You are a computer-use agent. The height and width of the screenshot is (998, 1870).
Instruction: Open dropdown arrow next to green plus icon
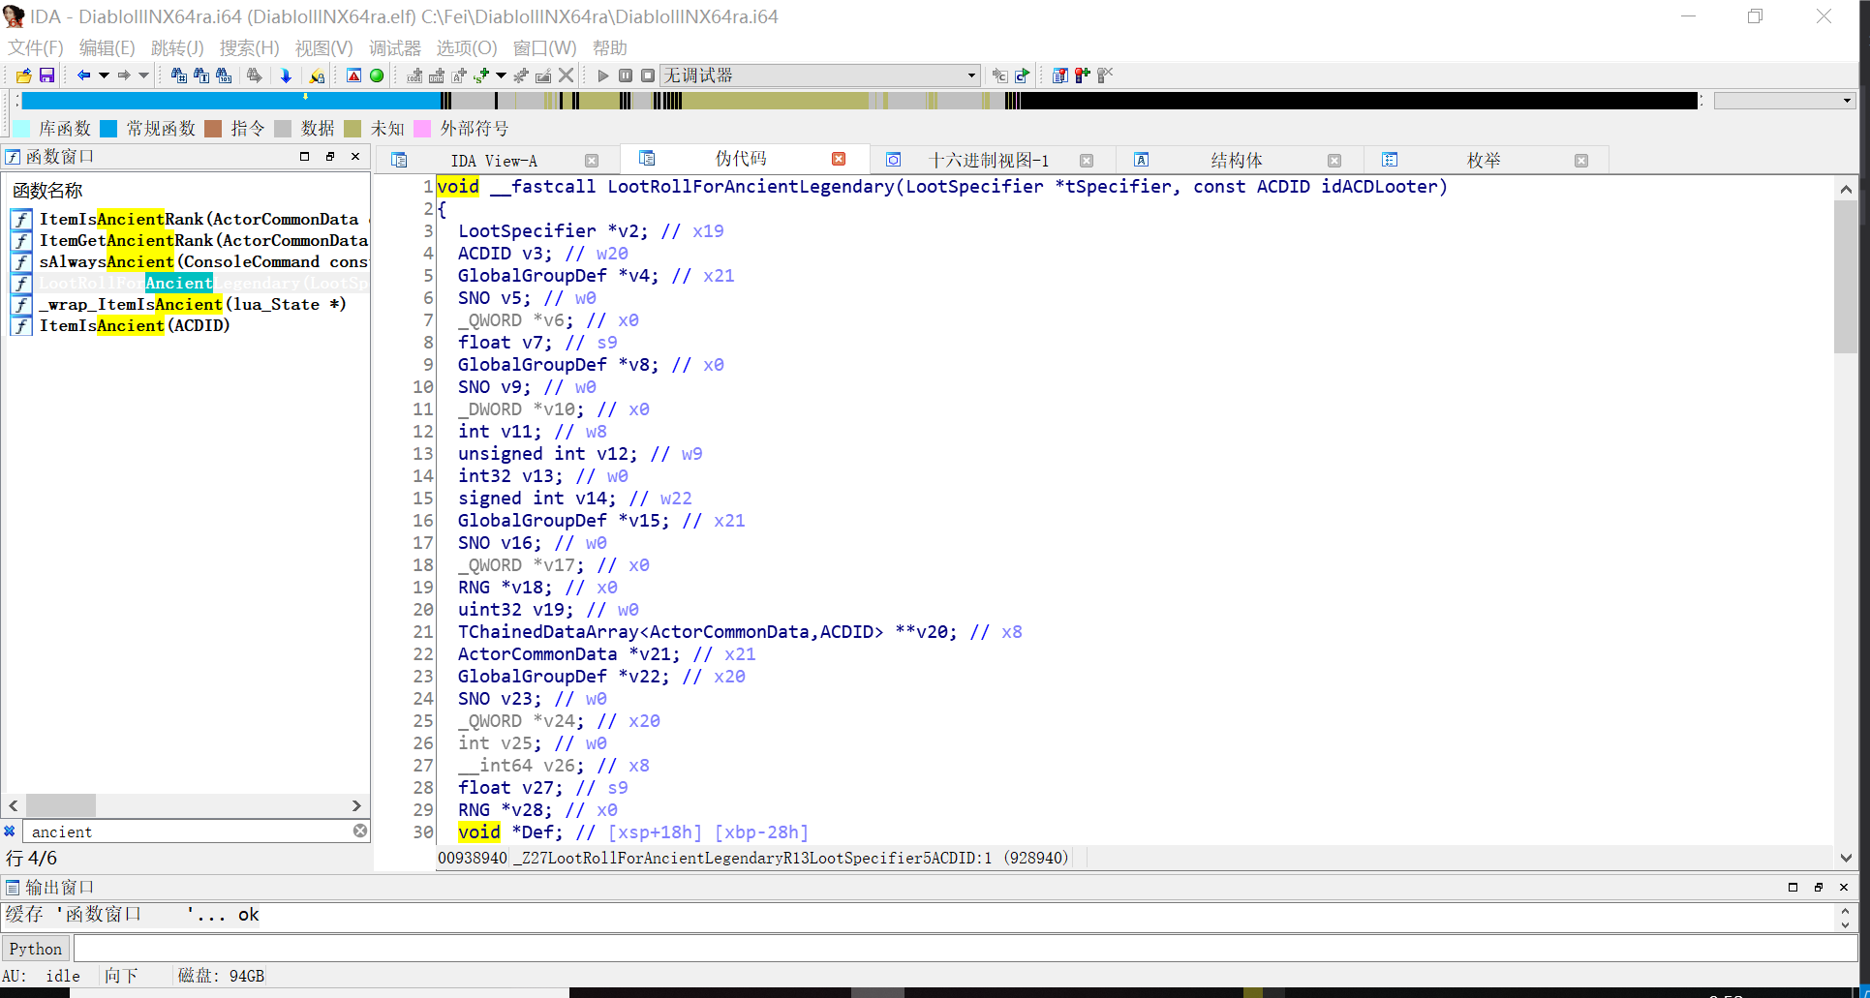point(501,76)
